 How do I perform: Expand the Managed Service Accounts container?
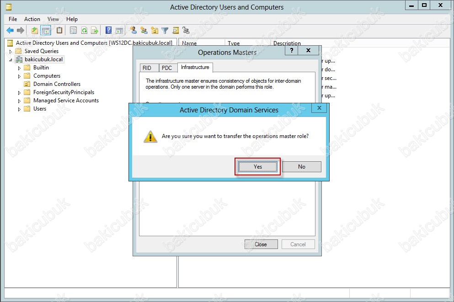[19, 101]
